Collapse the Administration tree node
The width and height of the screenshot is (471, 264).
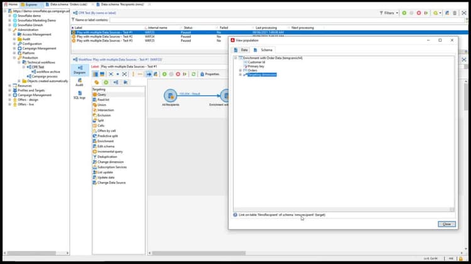coord(9,29)
